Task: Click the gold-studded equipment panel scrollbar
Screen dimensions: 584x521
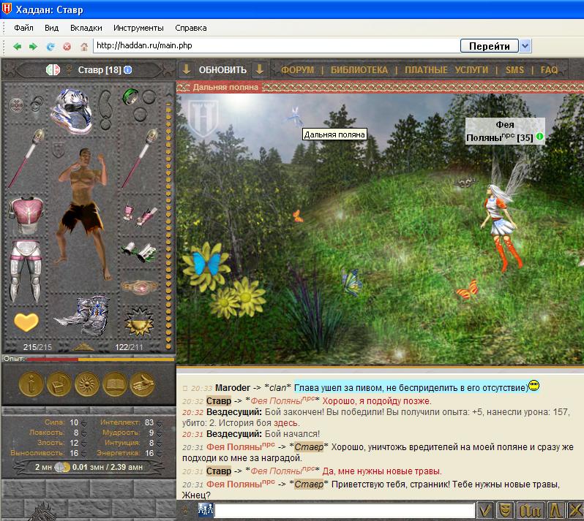Action: [168, 225]
